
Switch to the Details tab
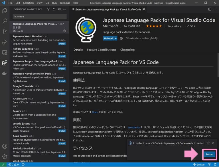(78, 50)
